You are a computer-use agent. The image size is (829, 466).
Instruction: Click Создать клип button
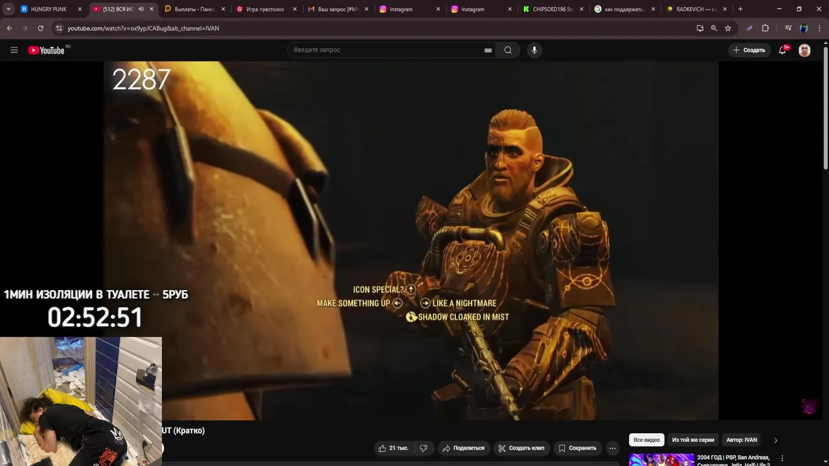(521, 448)
